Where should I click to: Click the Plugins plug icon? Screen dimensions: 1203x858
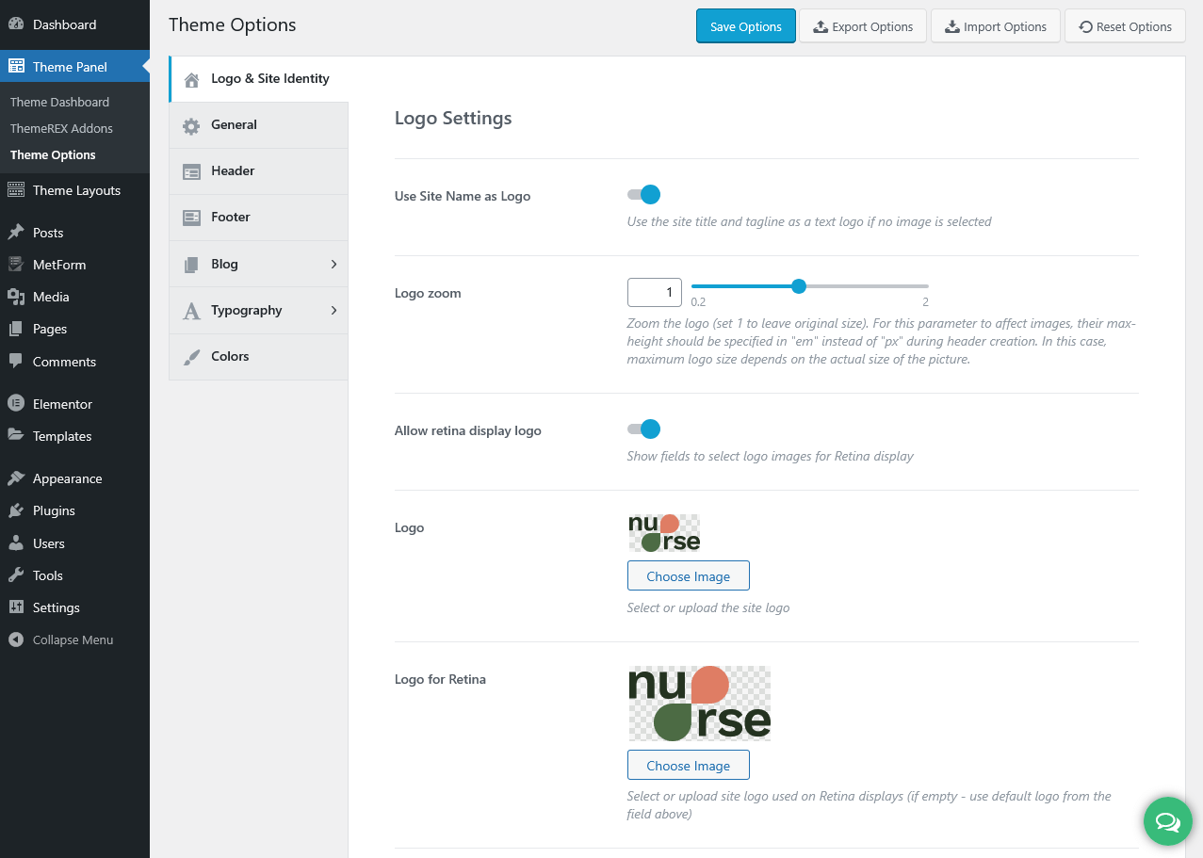click(16, 510)
